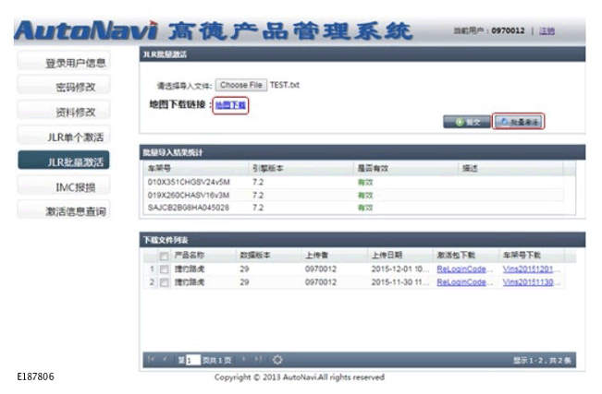
Task: Download ReLoginCode for the 2015-11-30 row
Action: point(461,282)
